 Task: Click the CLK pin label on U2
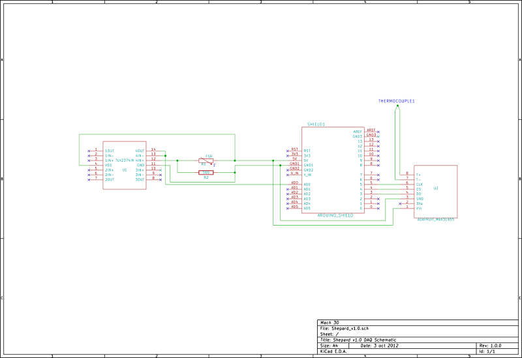pos(419,184)
